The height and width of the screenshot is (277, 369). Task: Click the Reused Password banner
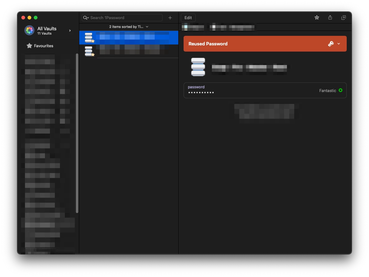tap(265, 44)
